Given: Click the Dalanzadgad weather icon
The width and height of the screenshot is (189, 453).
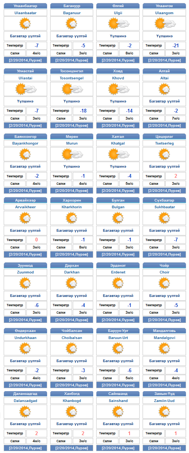Looking at the screenshot, I should coord(25,412).
